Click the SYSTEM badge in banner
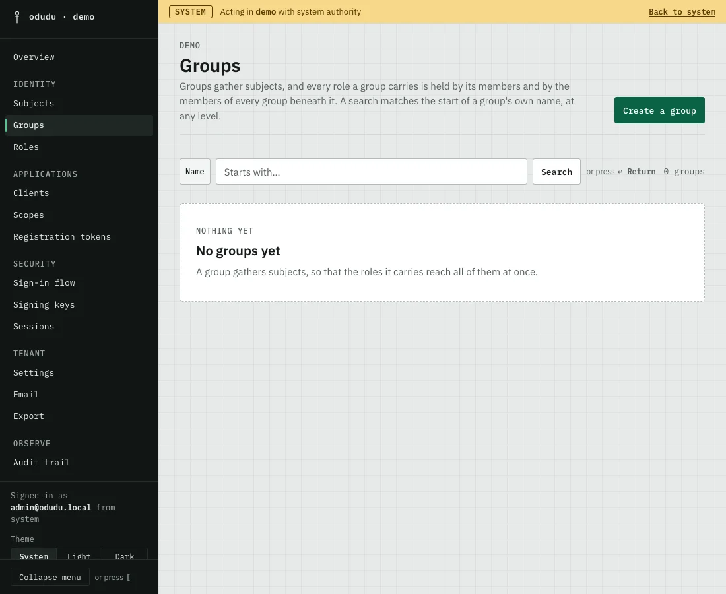The image size is (726, 594). coord(191,12)
